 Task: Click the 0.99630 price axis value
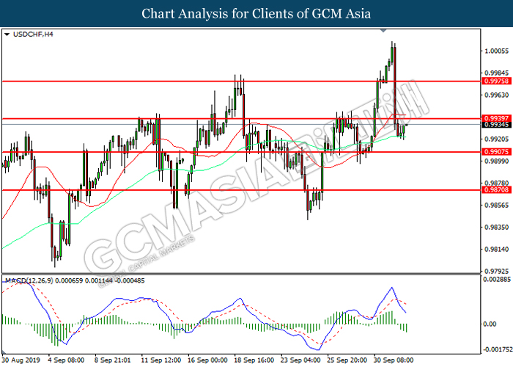point(497,95)
